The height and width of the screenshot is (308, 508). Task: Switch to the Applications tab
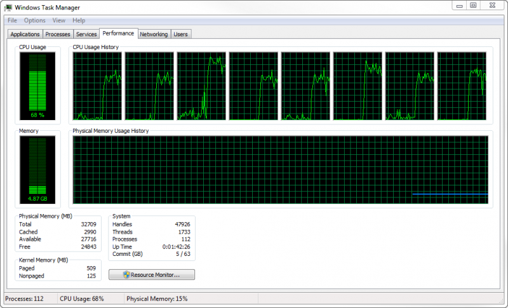point(25,34)
